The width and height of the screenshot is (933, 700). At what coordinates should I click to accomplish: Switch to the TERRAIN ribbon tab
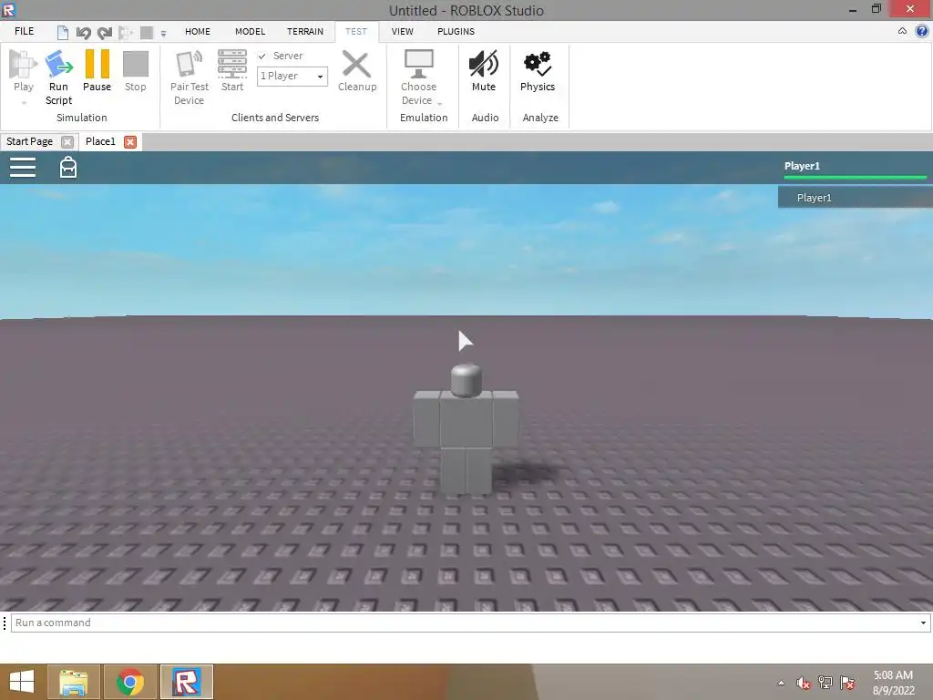[305, 32]
